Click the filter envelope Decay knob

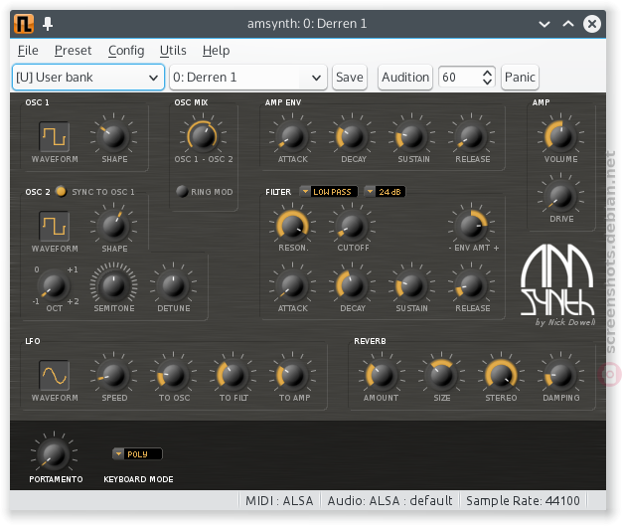pos(353,285)
